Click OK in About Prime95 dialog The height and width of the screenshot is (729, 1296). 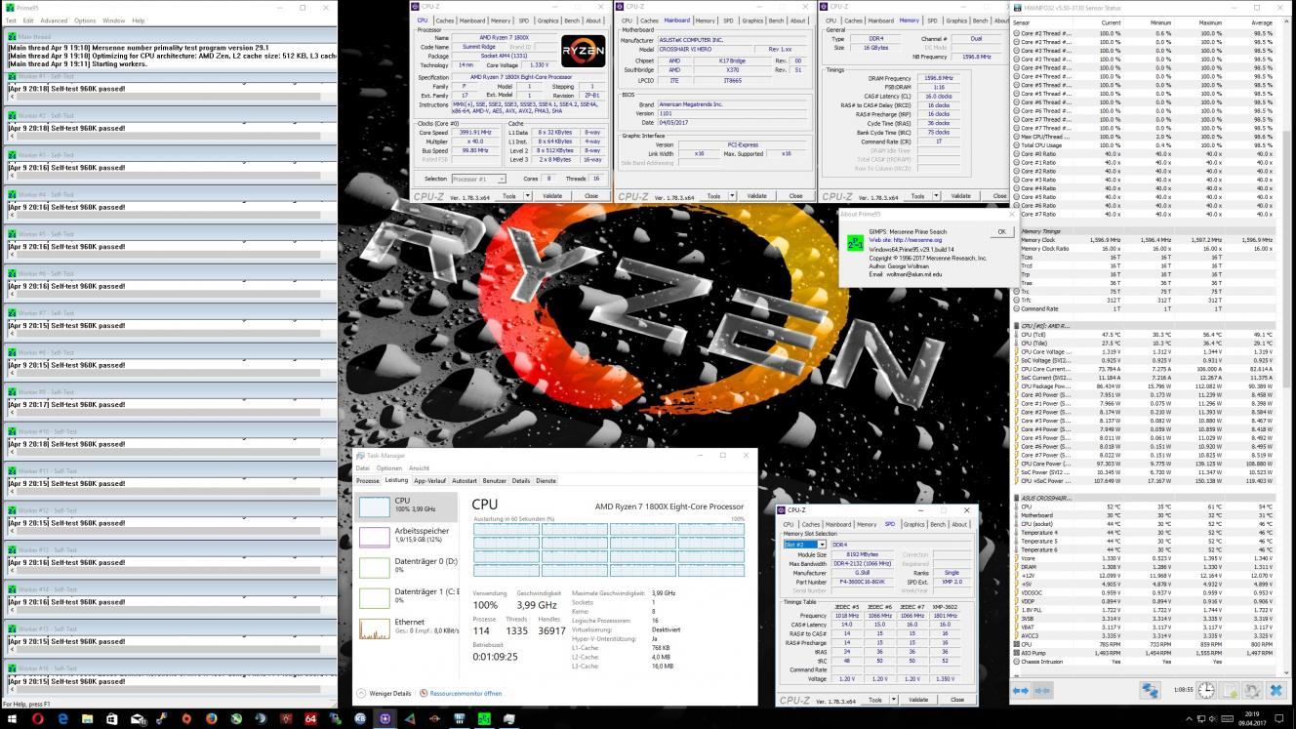coord(1001,231)
